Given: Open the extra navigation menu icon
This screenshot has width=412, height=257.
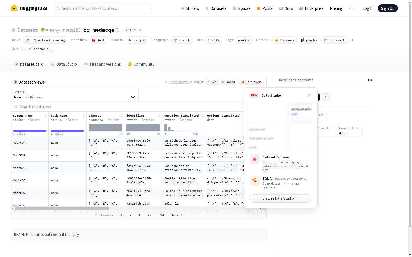Looking at the screenshot, I should pyautogui.click(x=351, y=8).
